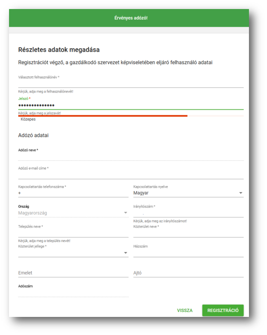
Task: Click the Emelet input field
Action: coord(73,273)
